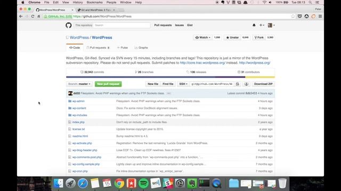
Task: Open Finder from the Dock
Action: [x=58, y=183]
